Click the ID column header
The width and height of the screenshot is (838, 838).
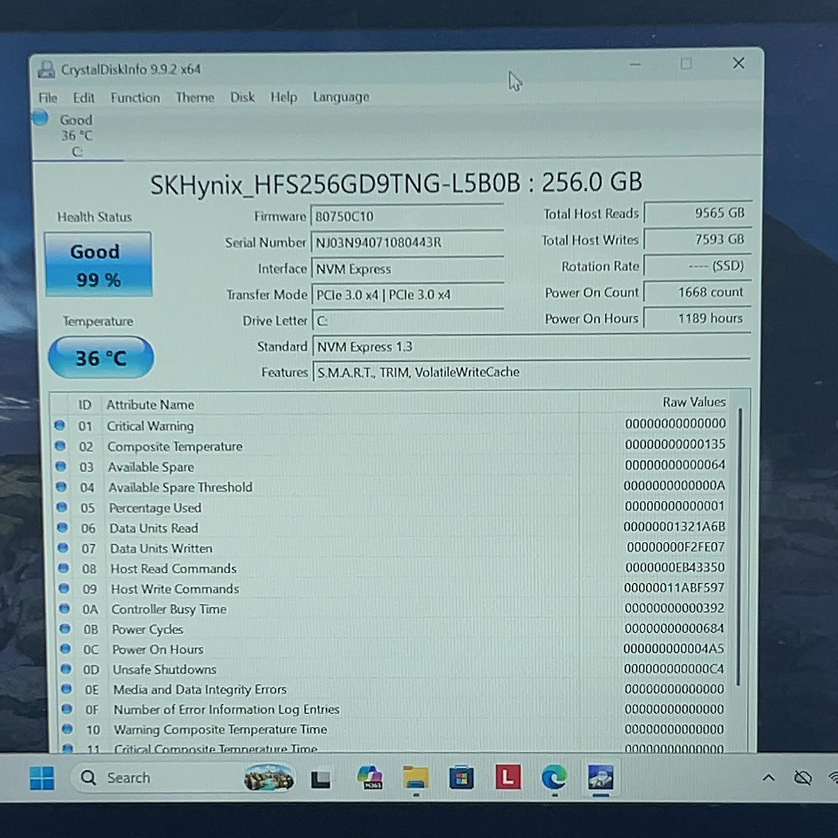coord(84,404)
